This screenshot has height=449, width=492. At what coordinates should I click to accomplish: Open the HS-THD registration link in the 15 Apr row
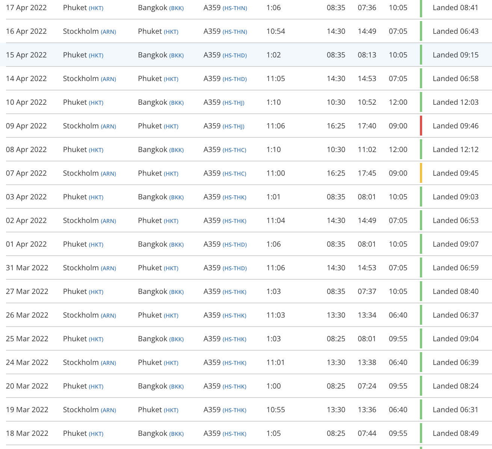235,56
